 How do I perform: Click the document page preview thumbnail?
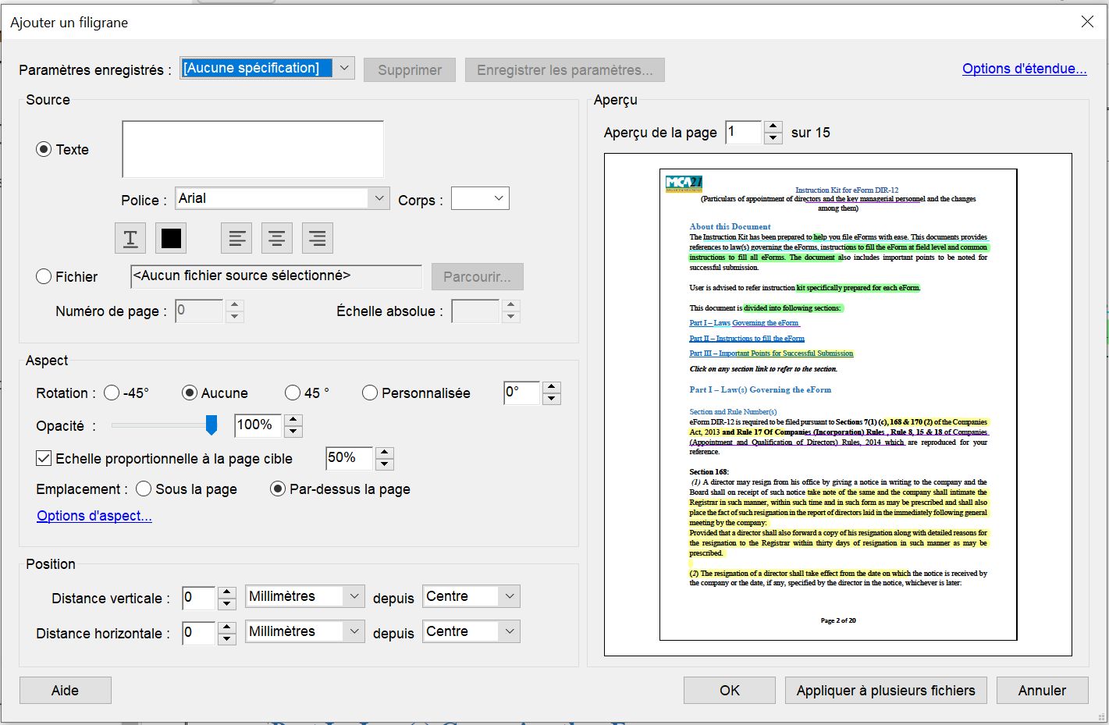coord(838,404)
